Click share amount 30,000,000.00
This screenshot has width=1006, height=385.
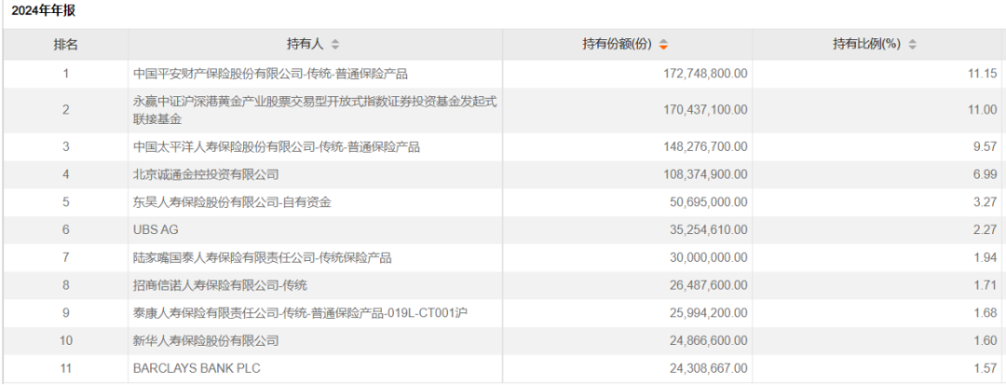708,258
